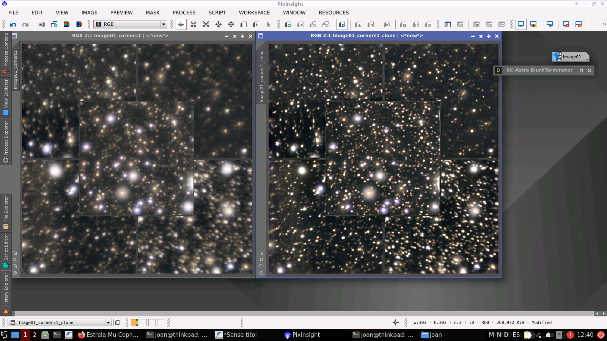Screen dimensions: 607x341
Task: Click the BlurXTerminator process icon
Action: tap(498, 70)
